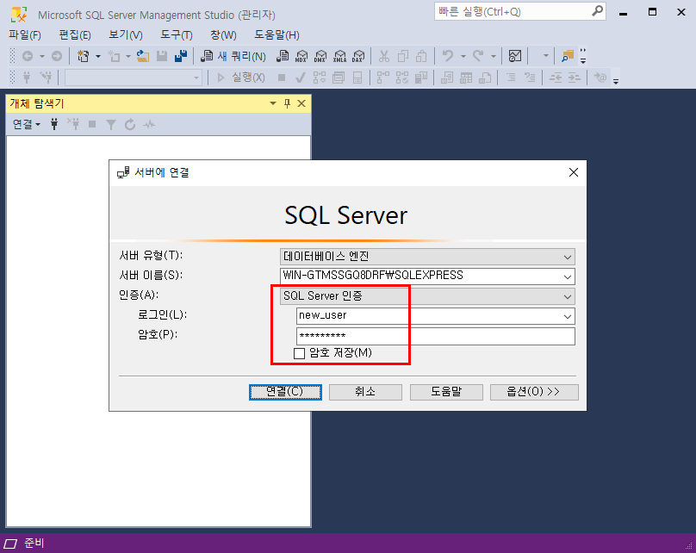Expand the 서버 이름(S) dropdown arrow

pyautogui.click(x=568, y=276)
